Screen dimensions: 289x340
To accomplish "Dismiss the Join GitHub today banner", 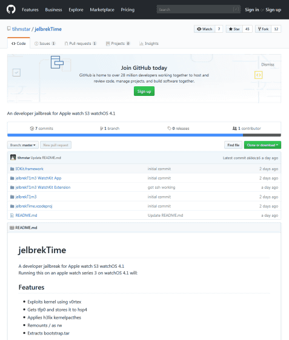I will click(268, 64).
